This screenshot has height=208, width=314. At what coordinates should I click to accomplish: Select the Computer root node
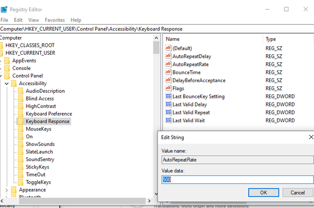(11, 38)
